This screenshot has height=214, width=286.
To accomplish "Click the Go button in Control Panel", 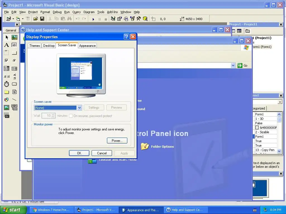I will click(243, 65).
